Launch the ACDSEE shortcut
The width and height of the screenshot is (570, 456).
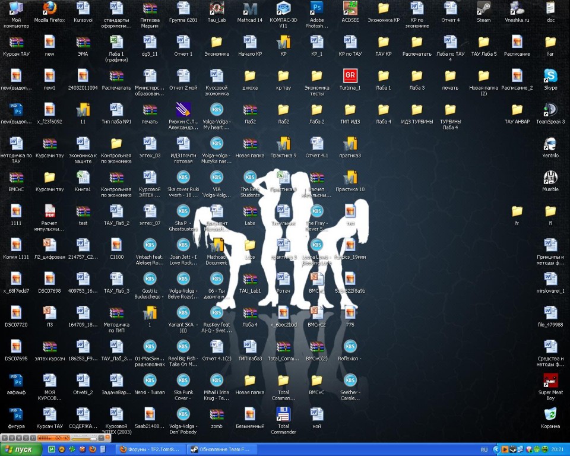(x=350, y=12)
